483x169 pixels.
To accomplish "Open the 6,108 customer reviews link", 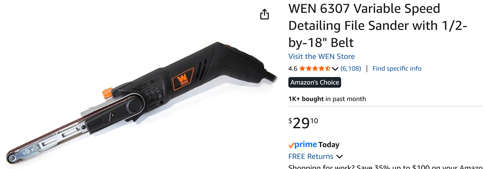I will pyautogui.click(x=351, y=69).
